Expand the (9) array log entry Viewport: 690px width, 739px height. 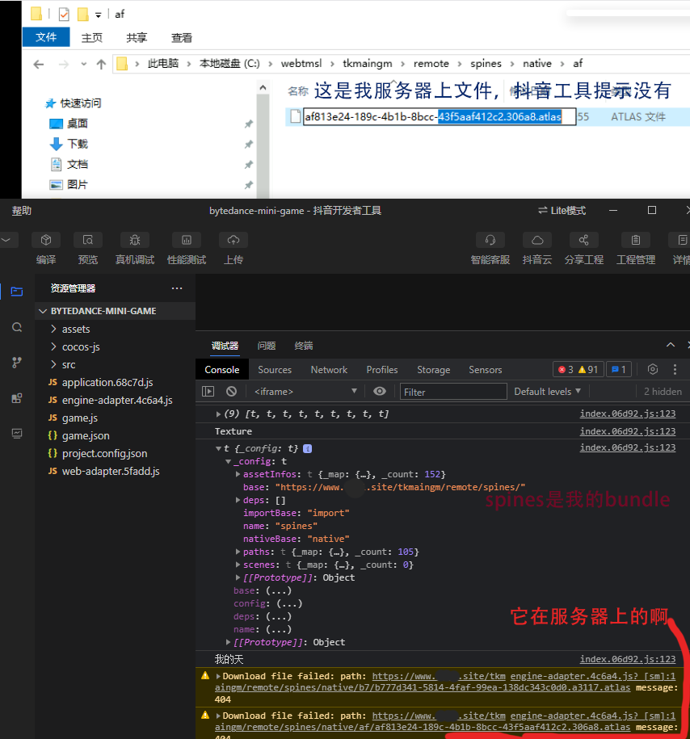point(218,414)
